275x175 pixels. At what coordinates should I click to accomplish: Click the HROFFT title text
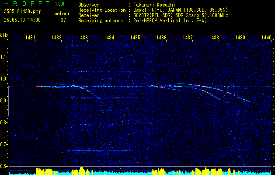coord(27,3)
